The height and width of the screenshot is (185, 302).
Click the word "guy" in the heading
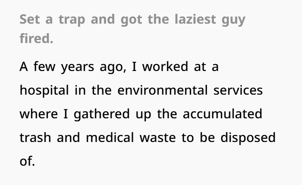coord(233,21)
